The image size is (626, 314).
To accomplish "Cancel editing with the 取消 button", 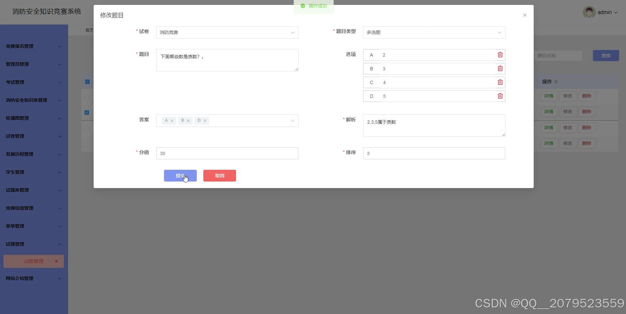I will [x=219, y=176].
